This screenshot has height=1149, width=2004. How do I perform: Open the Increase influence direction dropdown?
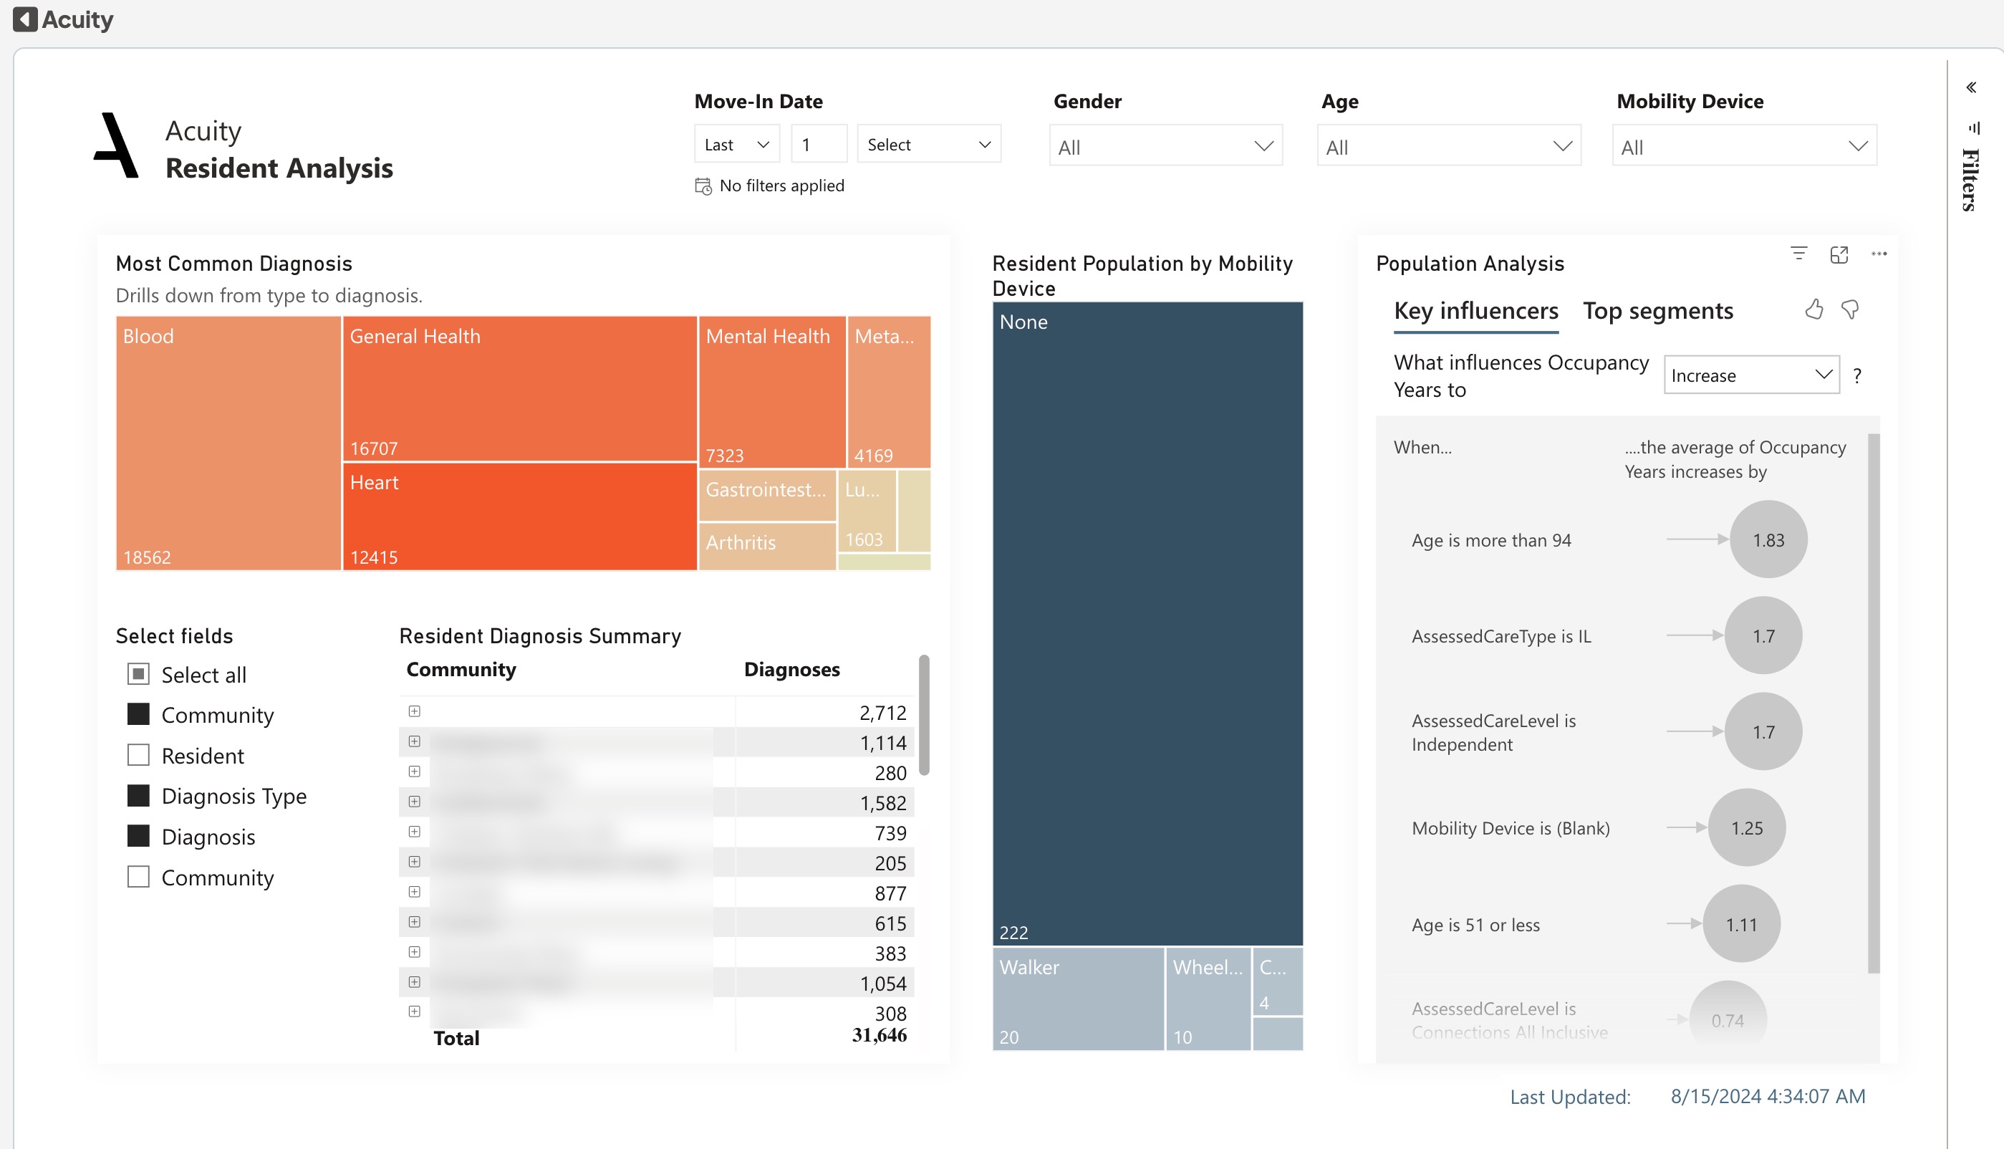click(x=1750, y=375)
